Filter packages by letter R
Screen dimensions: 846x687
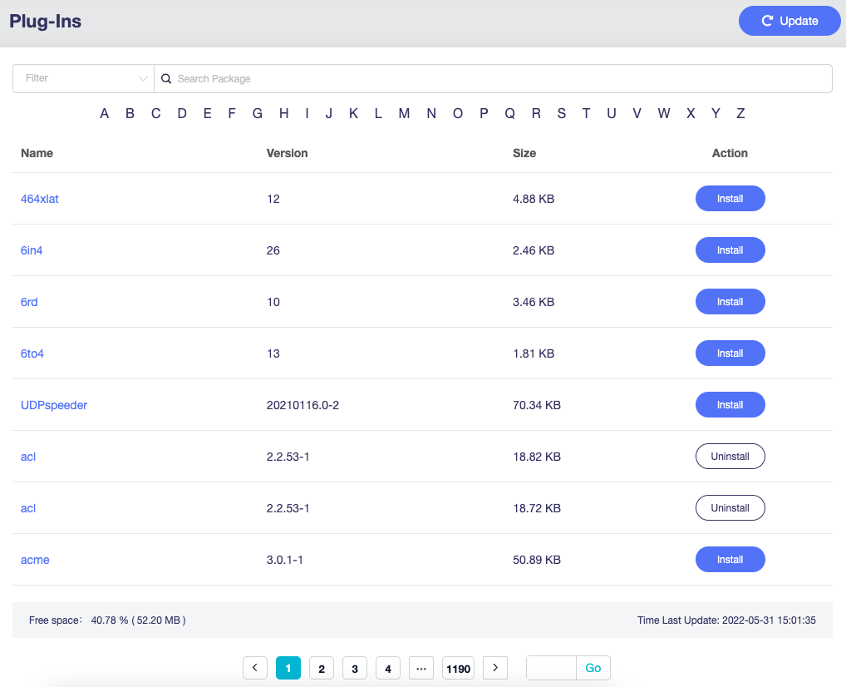(x=536, y=113)
